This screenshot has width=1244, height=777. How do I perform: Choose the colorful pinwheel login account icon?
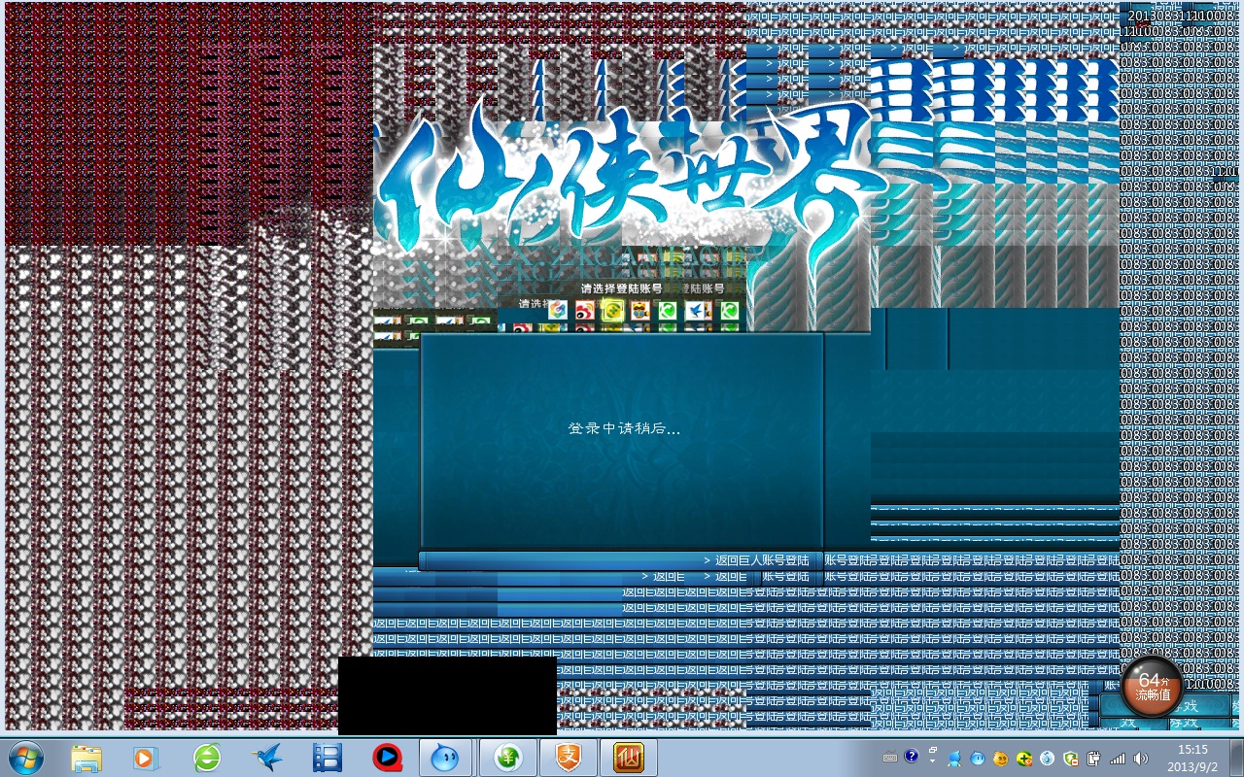(x=558, y=310)
